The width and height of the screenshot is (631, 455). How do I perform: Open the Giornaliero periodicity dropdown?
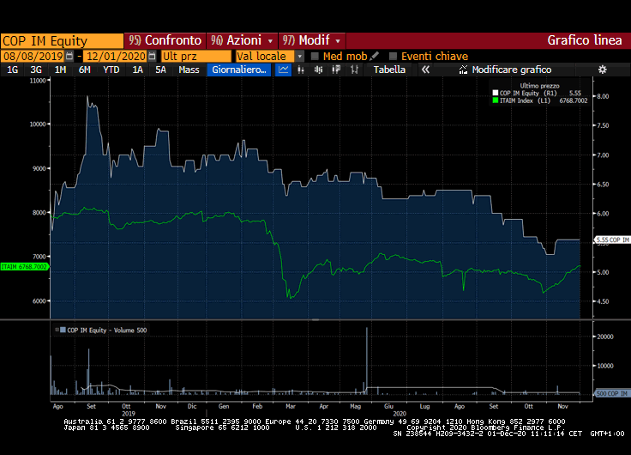[x=239, y=70]
